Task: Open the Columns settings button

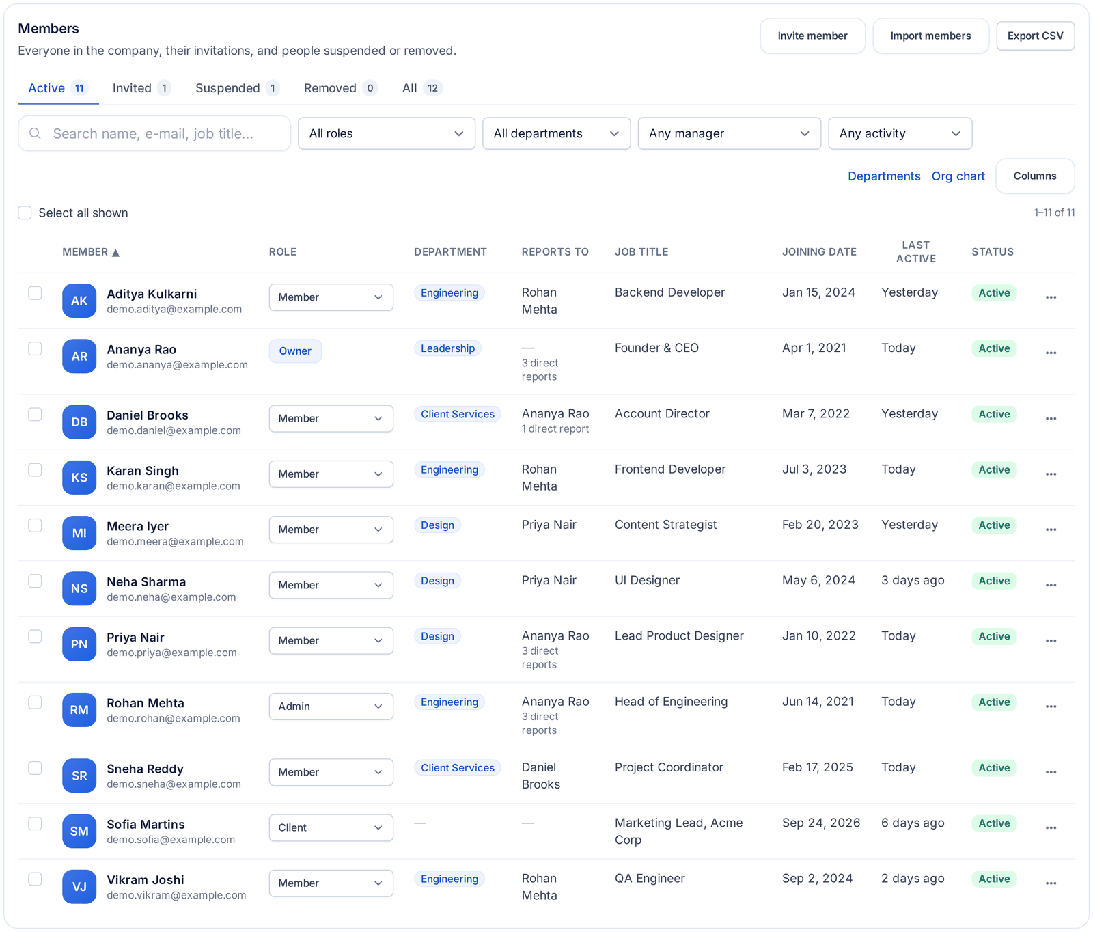Action: point(1035,176)
